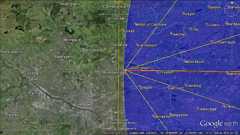This screenshot has height=135, width=240.
Task: Click the Mugdock placemark marker
Action: [x=67, y=23]
